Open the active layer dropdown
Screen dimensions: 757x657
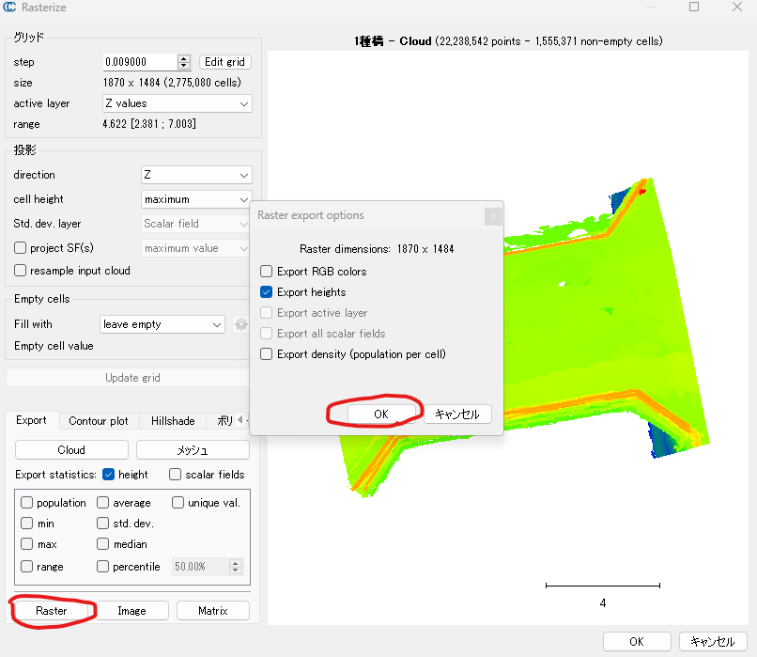click(177, 103)
